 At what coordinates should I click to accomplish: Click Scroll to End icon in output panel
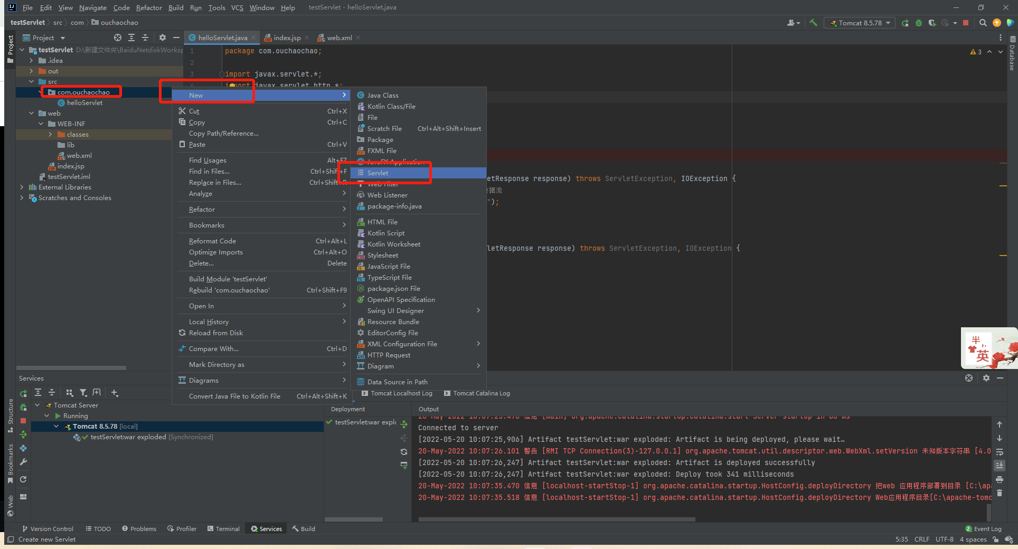coord(1000,466)
